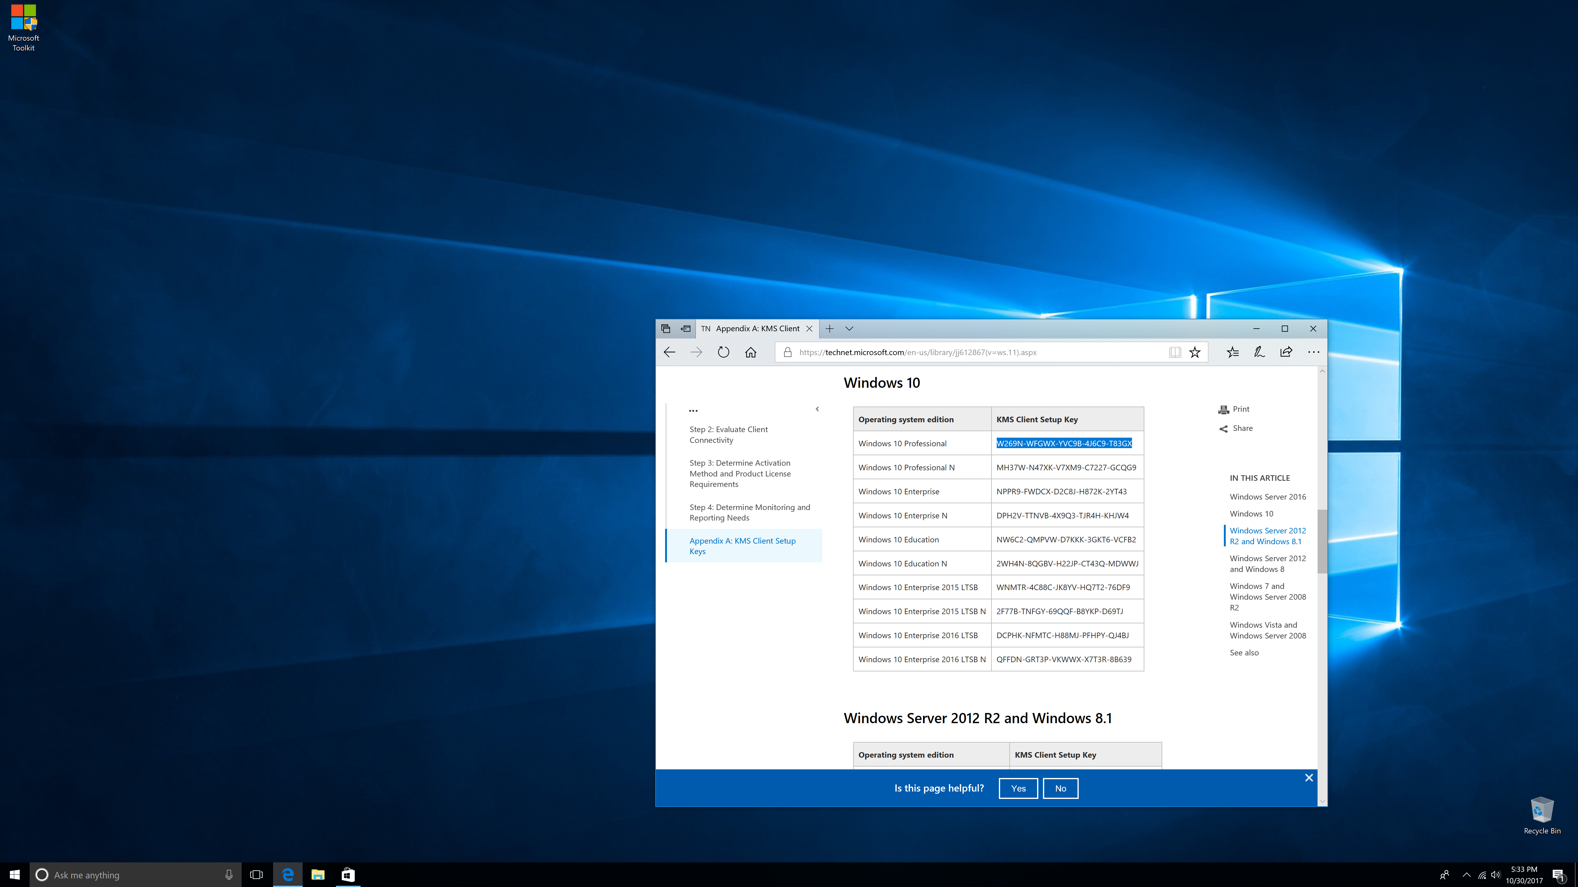Click highlighted key W269N-WFGWX-YVC9B-4J6C9-T83GX
Viewport: 1578px width, 887px height.
click(x=1064, y=443)
